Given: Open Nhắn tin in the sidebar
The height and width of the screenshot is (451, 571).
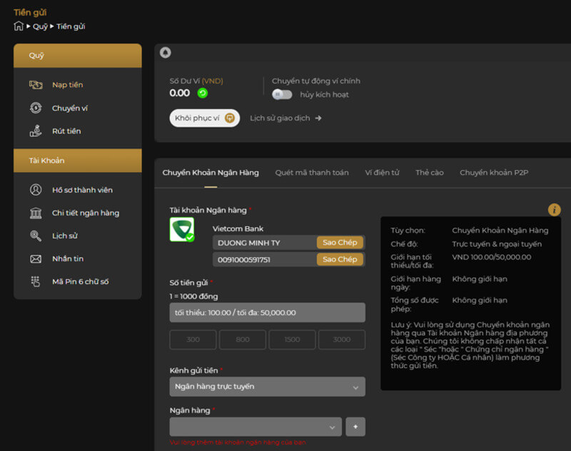Looking at the screenshot, I should point(68,259).
